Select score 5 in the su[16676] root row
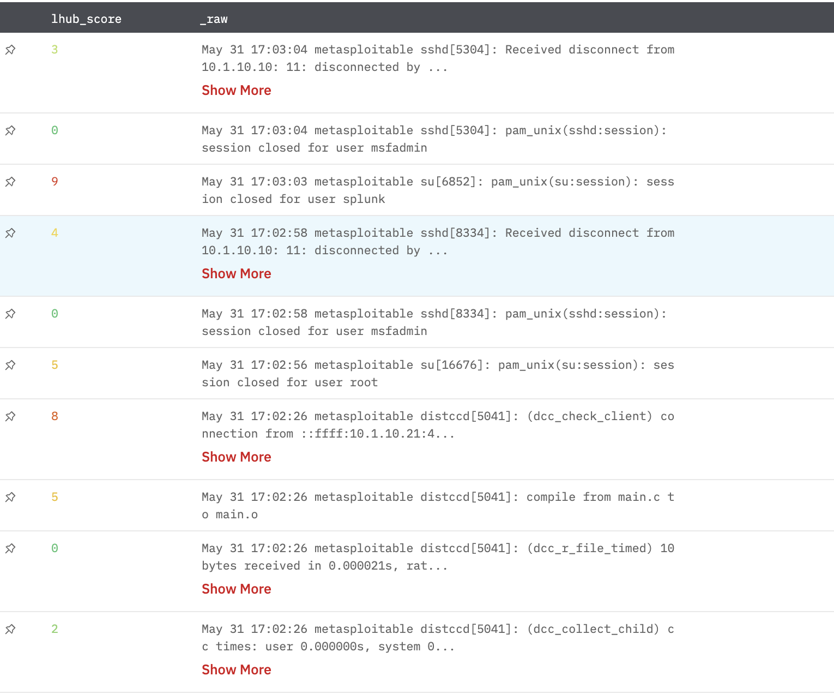This screenshot has width=834, height=694. [x=55, y=365]
